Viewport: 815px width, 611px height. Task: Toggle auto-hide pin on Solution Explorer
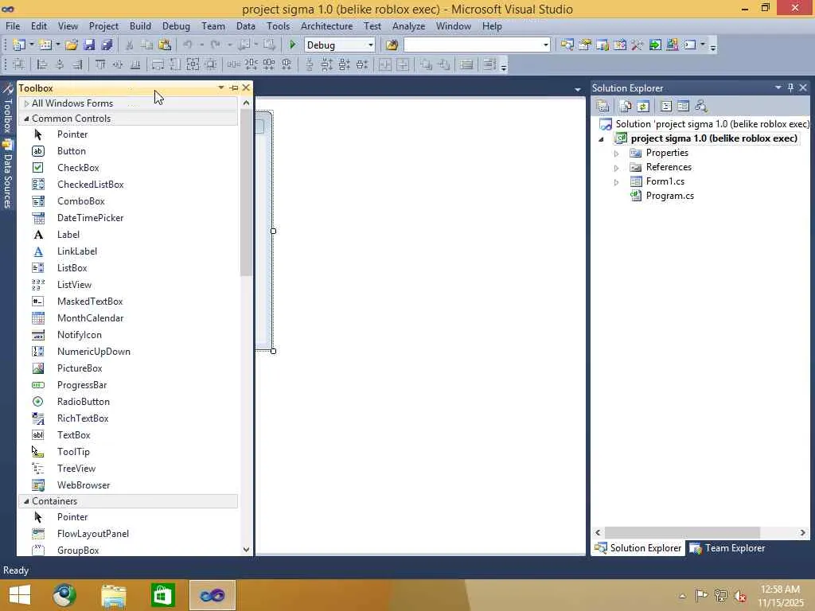coord(790,88)
